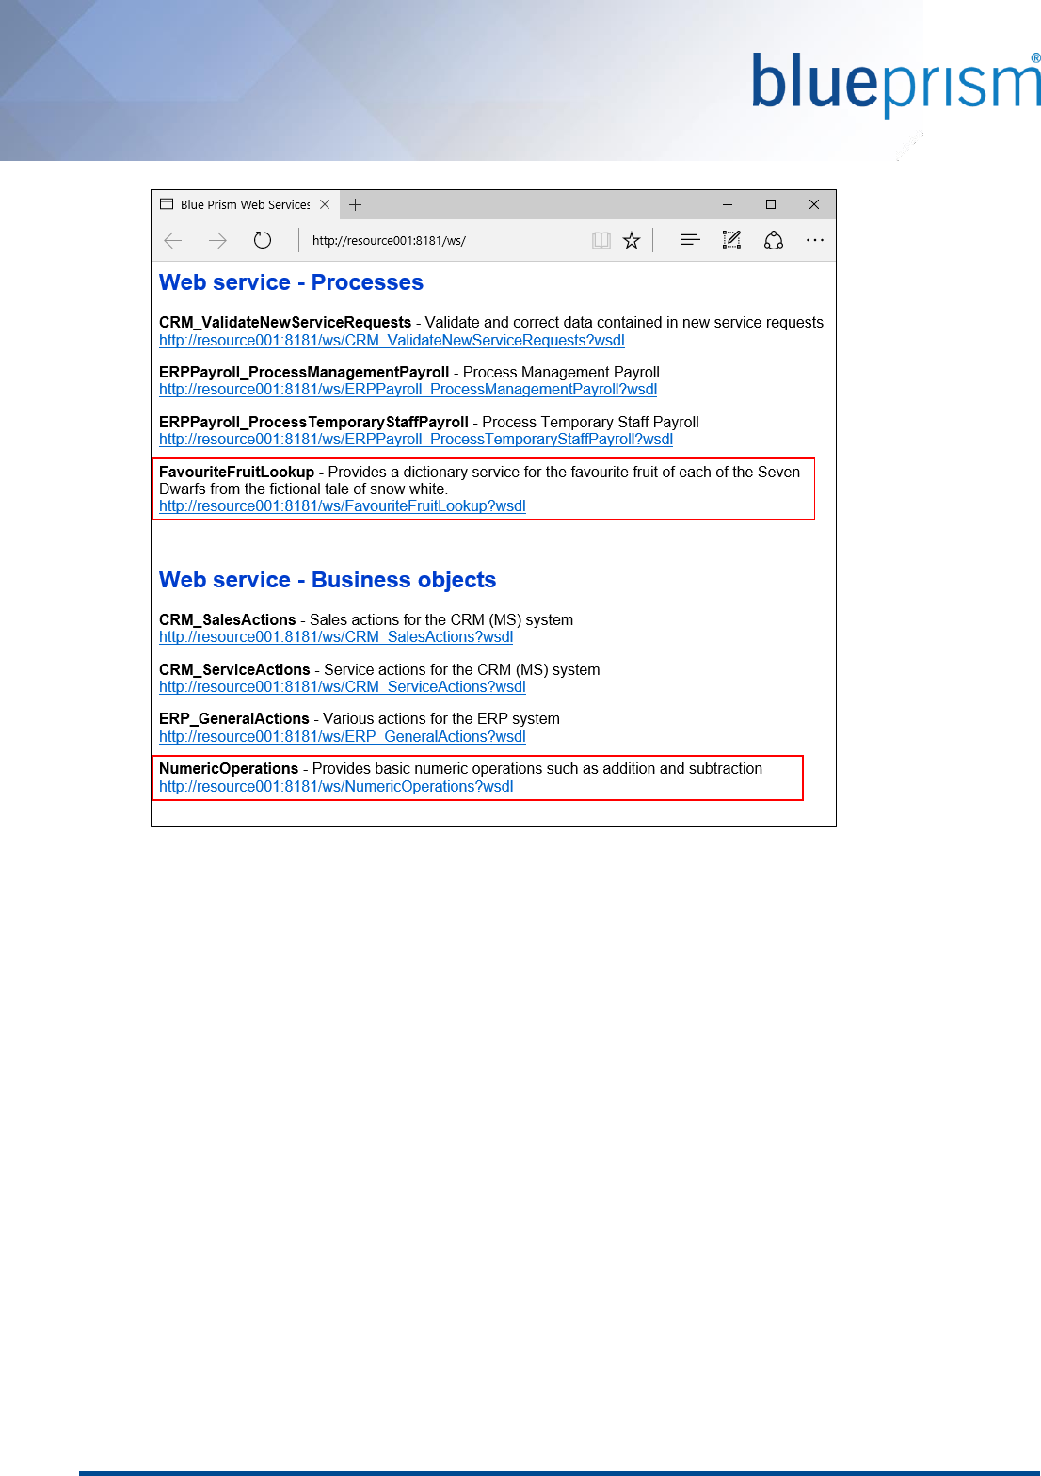Minimize the browser window
The image size is (1041, 1476).
pyautogui.click(x=728, y=204)
